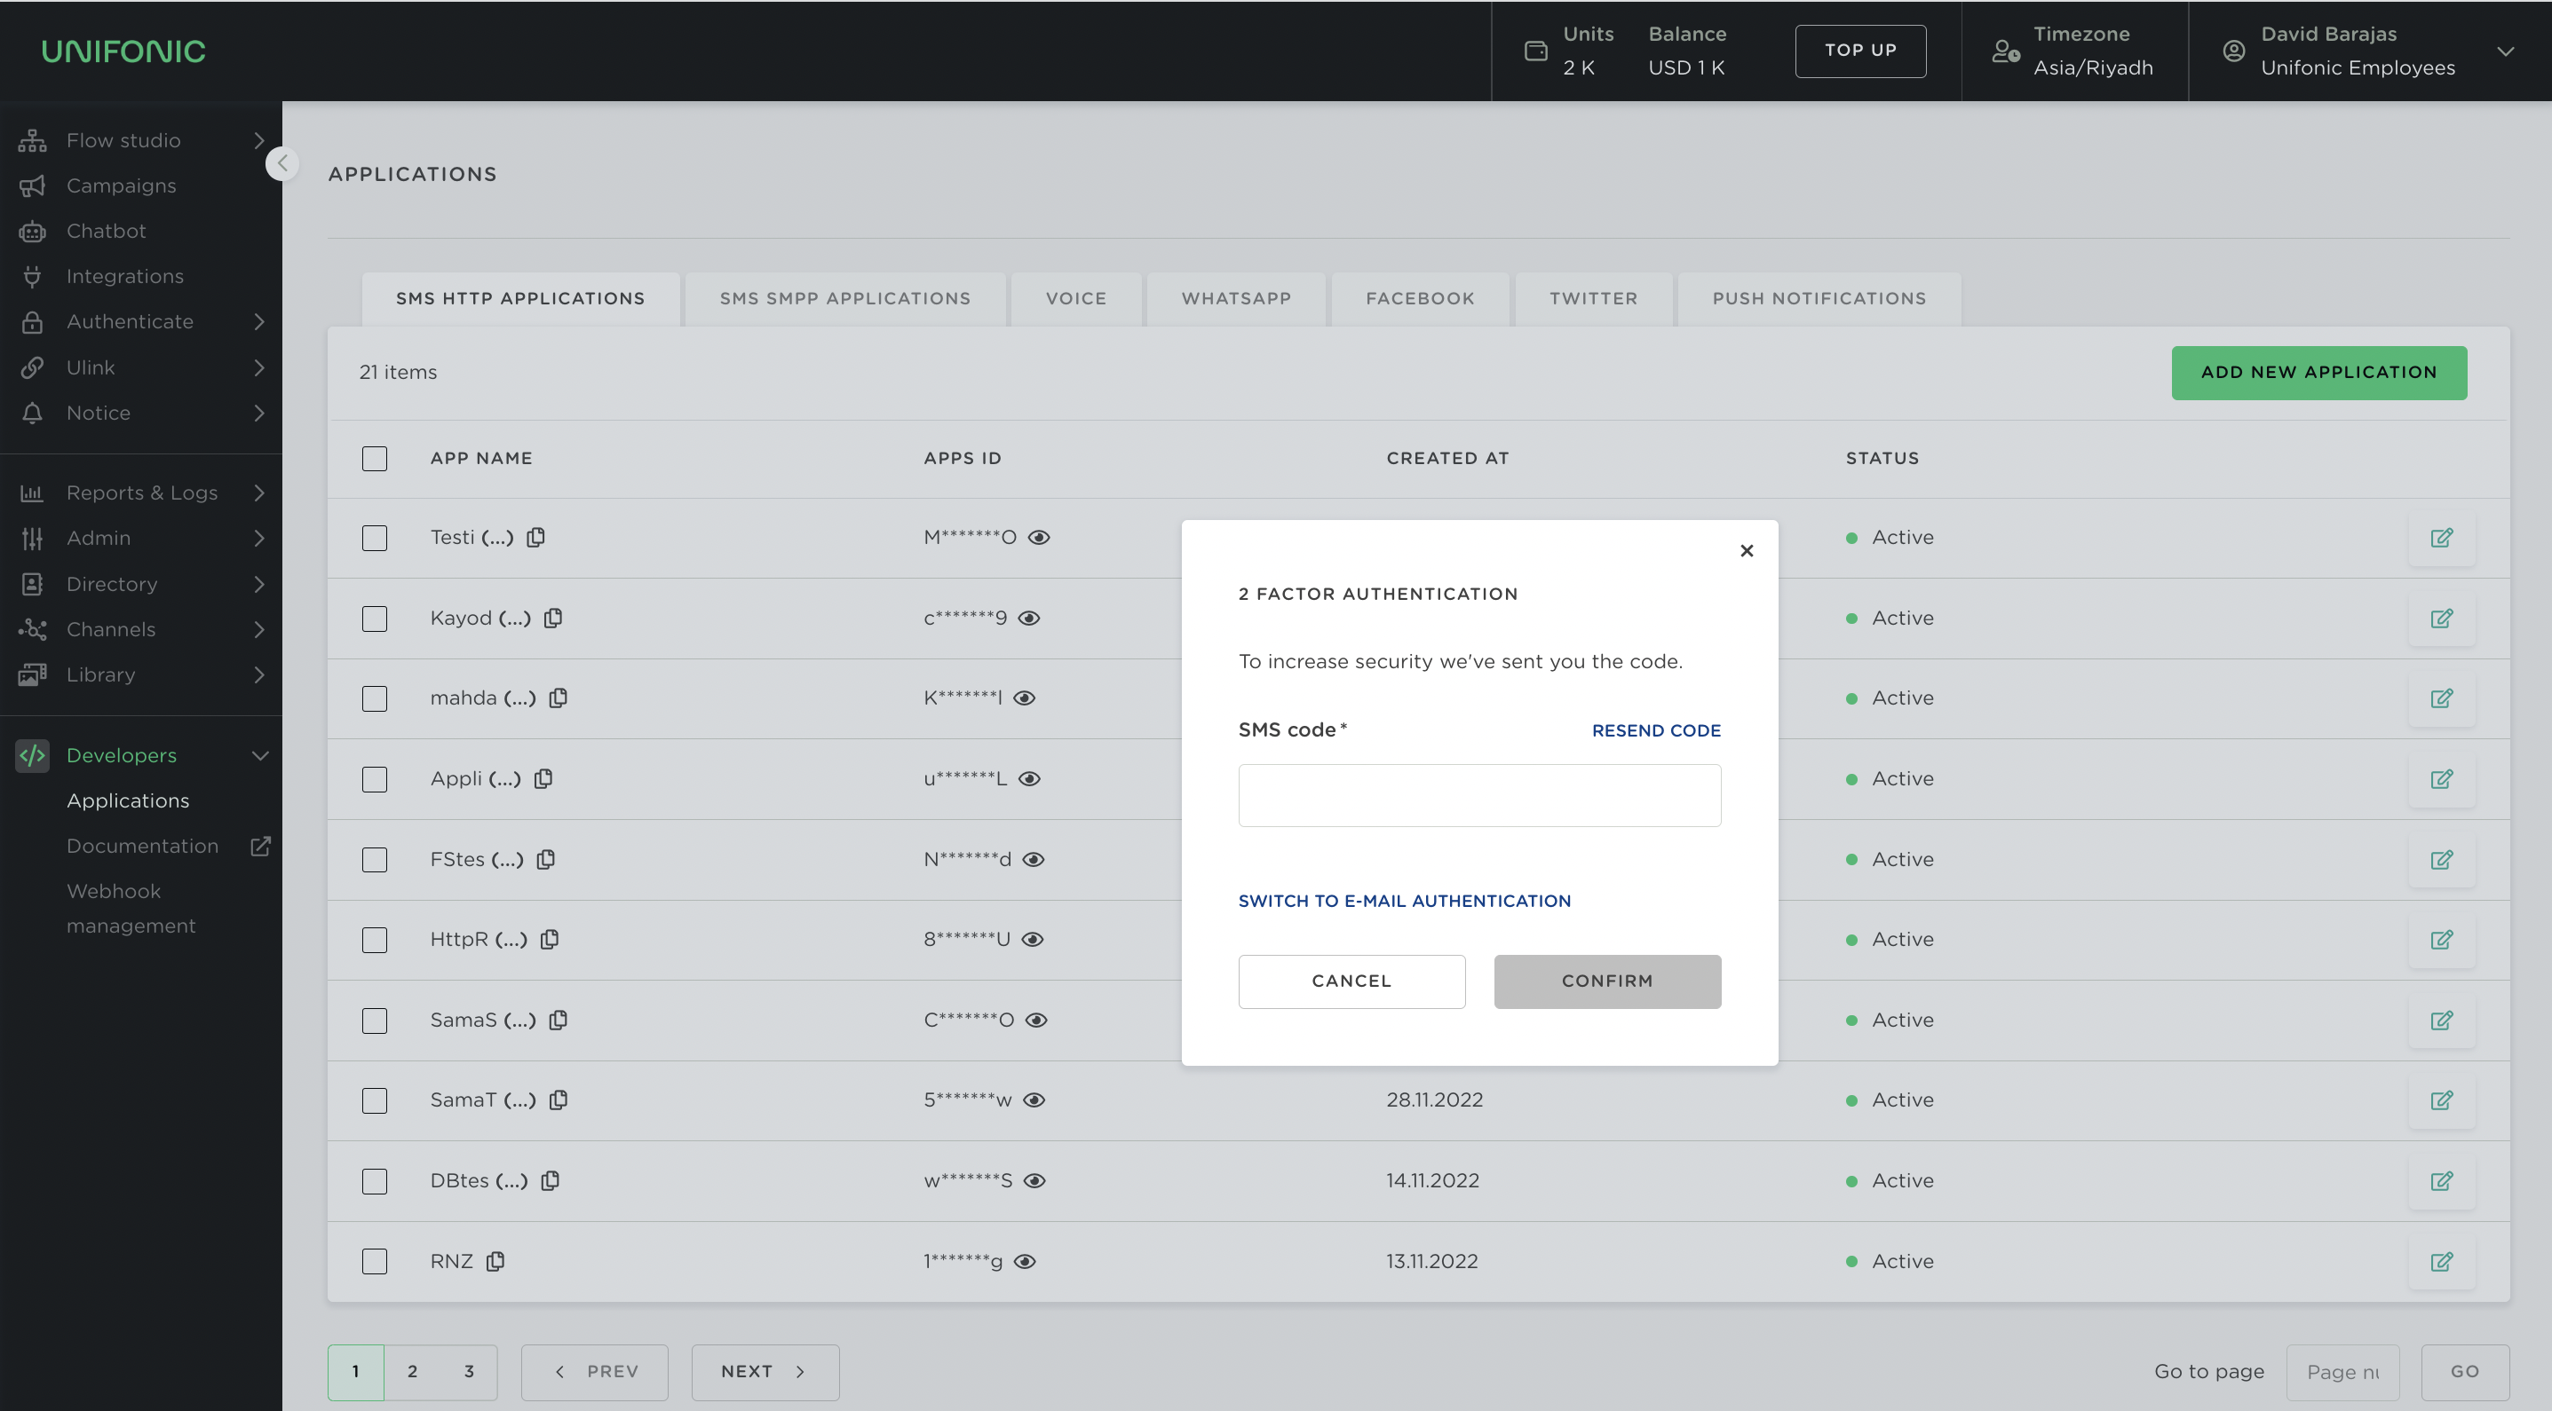Close the 2 factor authentication dialog
2552x1411 pixels.
click(1747, 550)
